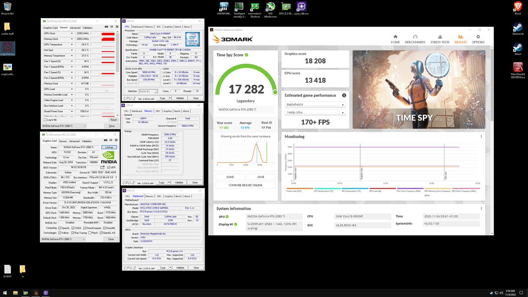Select the Intelligent standby list desktop icon
528x297 pixels.
(x=239, y=10)
